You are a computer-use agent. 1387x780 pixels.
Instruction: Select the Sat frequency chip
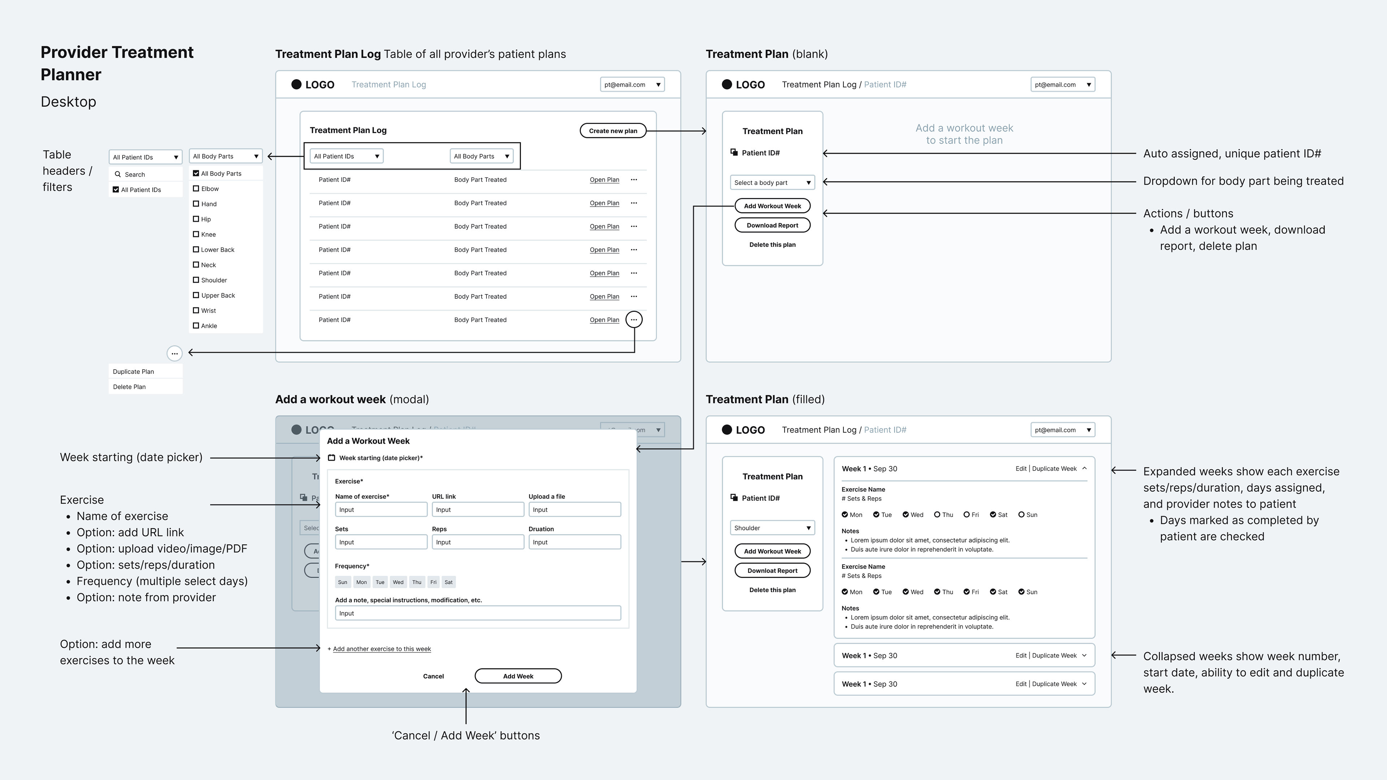[449, 582]
